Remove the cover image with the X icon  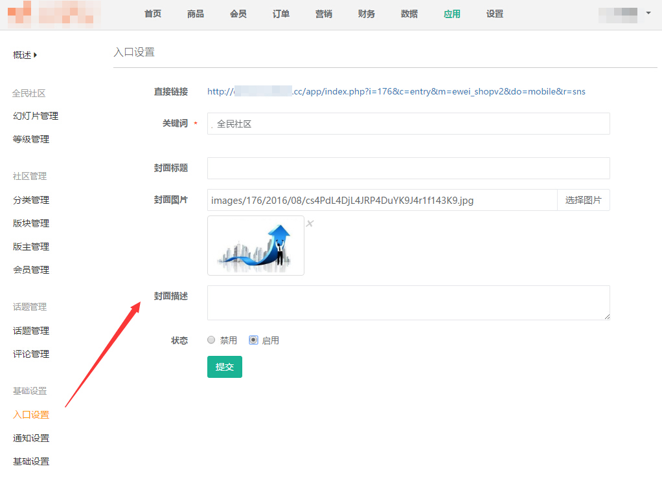310,224
